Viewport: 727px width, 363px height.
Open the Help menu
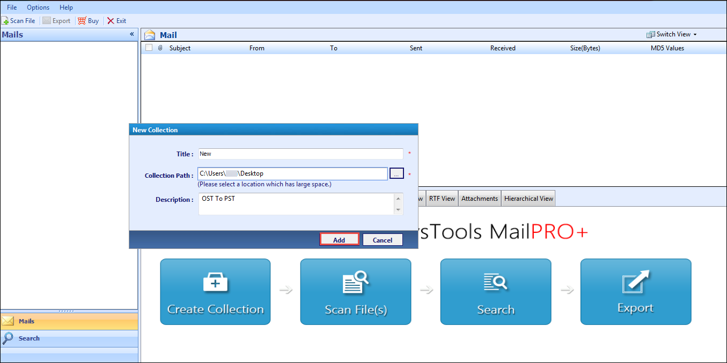(67, 7)
